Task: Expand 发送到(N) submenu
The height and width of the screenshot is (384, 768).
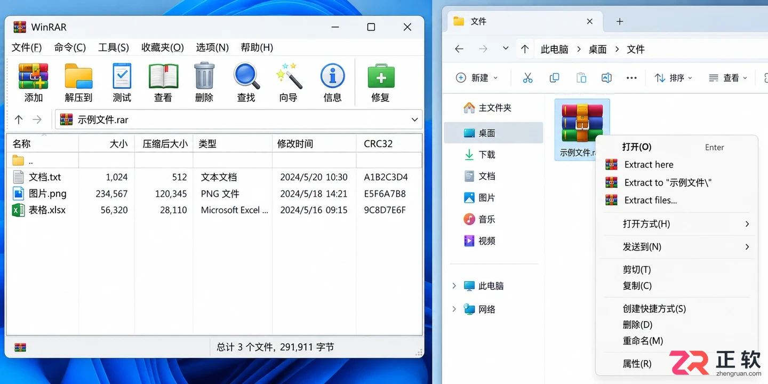Action: click(x=747, y=247)
